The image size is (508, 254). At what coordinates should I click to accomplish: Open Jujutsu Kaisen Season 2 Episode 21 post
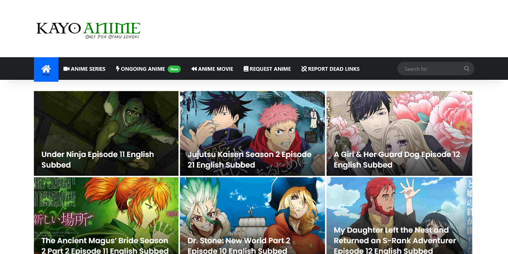pyautogui.click(x=249, y=160)
